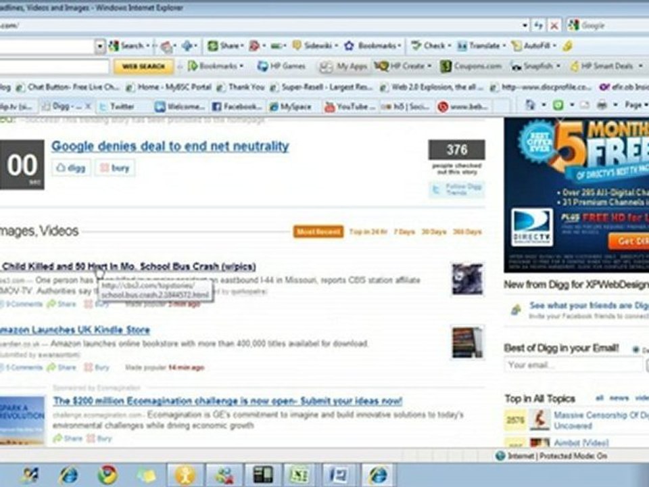
Task: Open the Page menu dropdown
Action: coord(635,106)
